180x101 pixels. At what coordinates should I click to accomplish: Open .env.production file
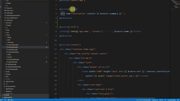(x=10, y=86)
